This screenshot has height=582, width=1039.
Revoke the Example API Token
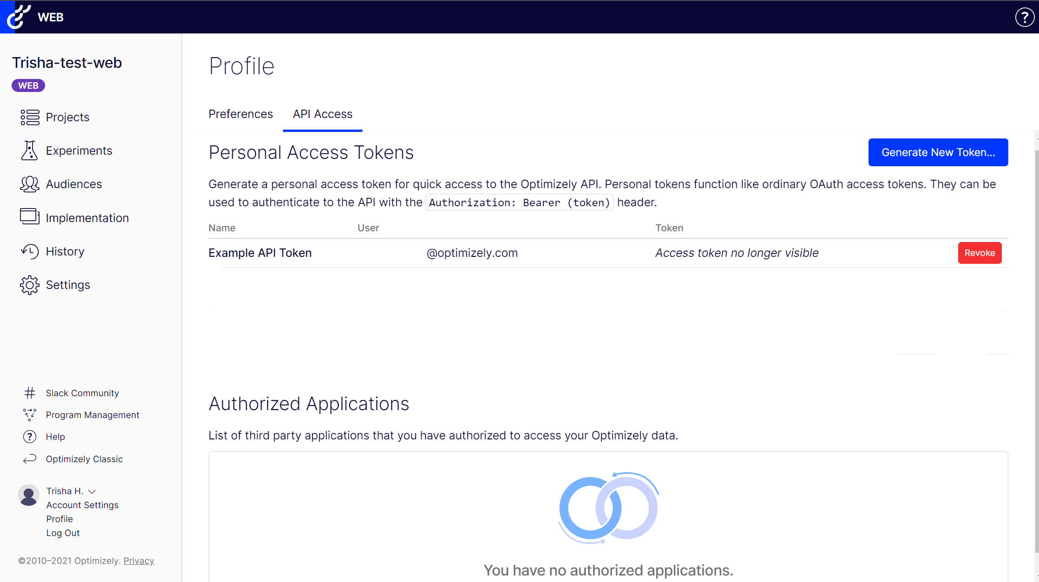(x=980, y=253)
